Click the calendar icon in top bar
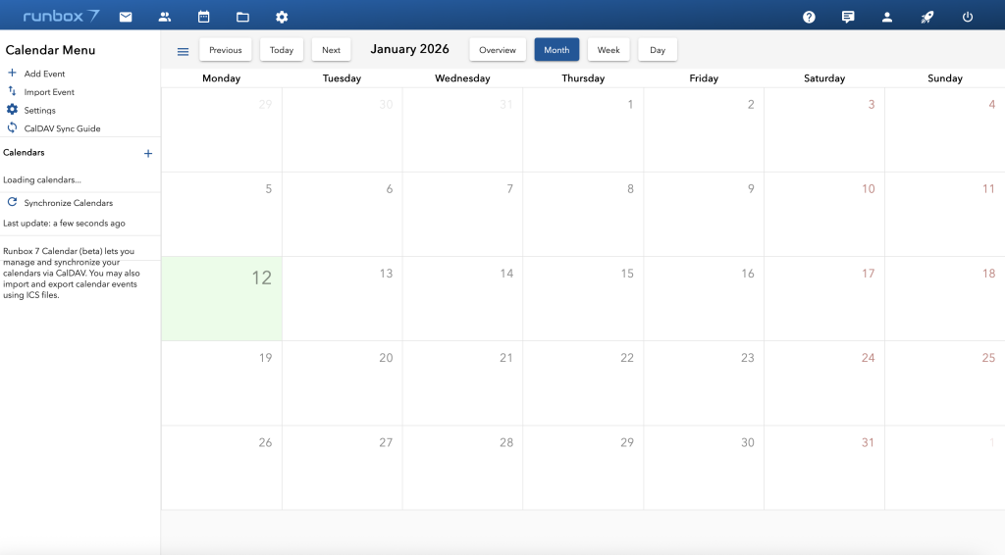The image size is (1005, 555). [204, 17]
